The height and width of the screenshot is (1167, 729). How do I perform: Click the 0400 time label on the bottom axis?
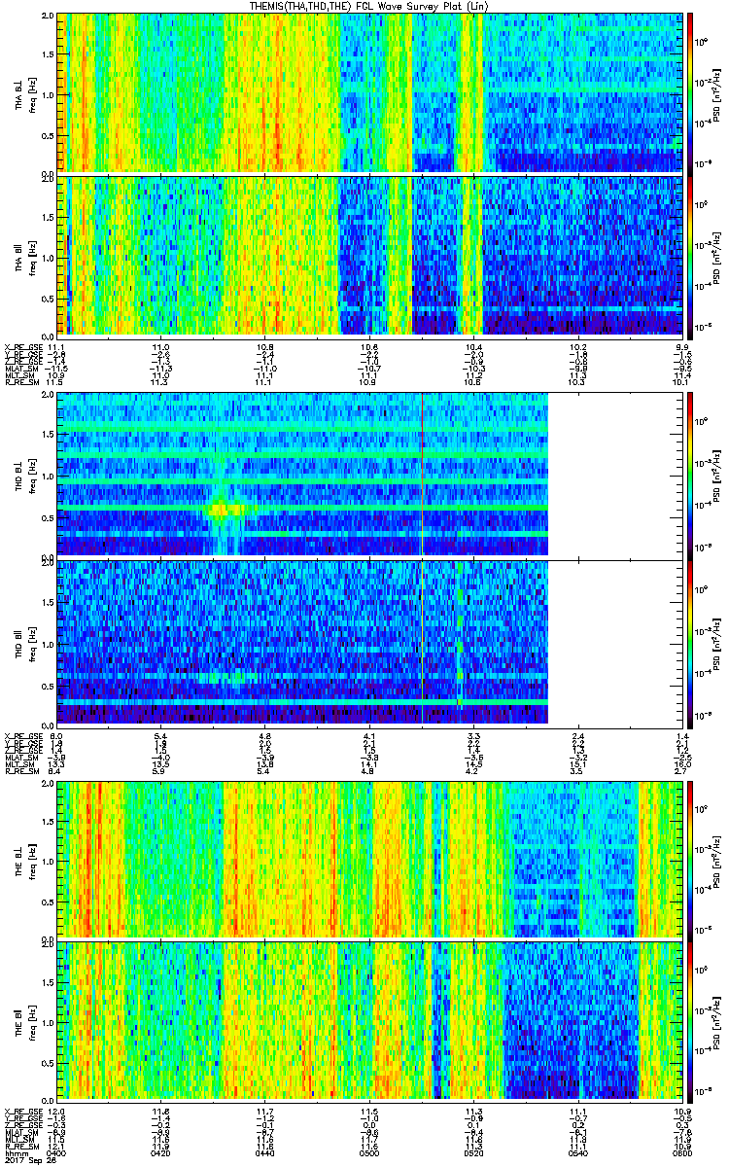(56, 1151)
